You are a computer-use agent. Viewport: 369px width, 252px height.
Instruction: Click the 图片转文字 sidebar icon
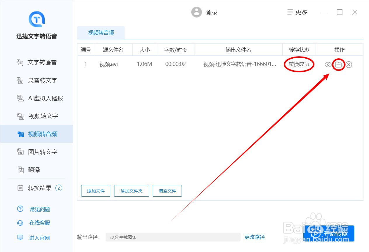coord(20,152)
